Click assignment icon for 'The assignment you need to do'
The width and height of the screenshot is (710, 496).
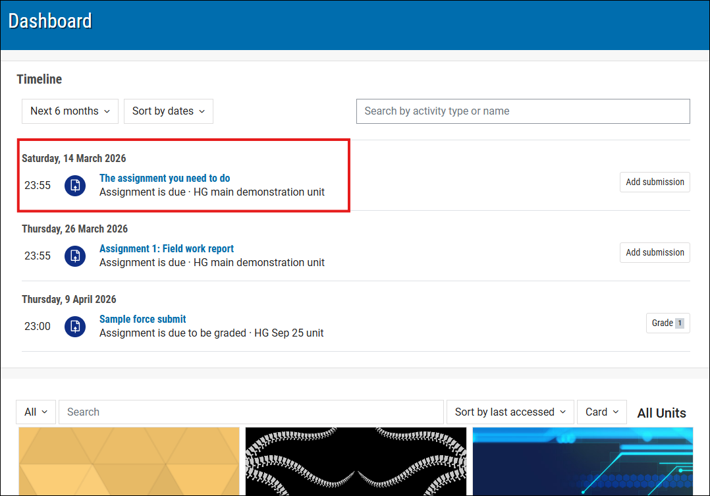click(74, 186)
